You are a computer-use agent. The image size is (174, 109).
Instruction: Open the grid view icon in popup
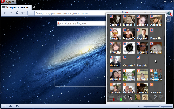(112, 97)
